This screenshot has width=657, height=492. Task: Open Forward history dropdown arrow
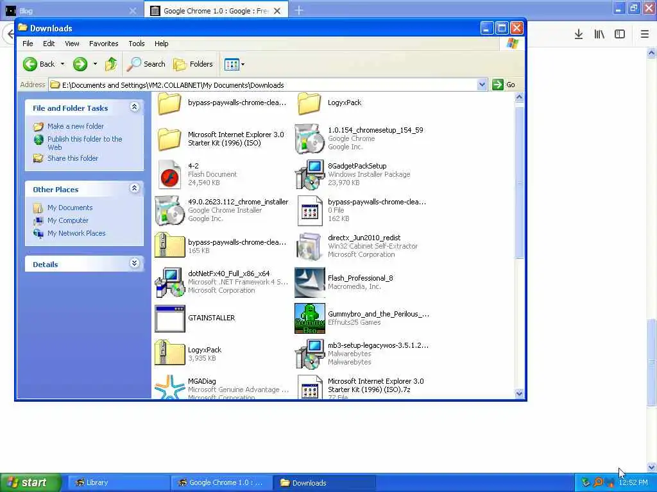coord(95,64)
